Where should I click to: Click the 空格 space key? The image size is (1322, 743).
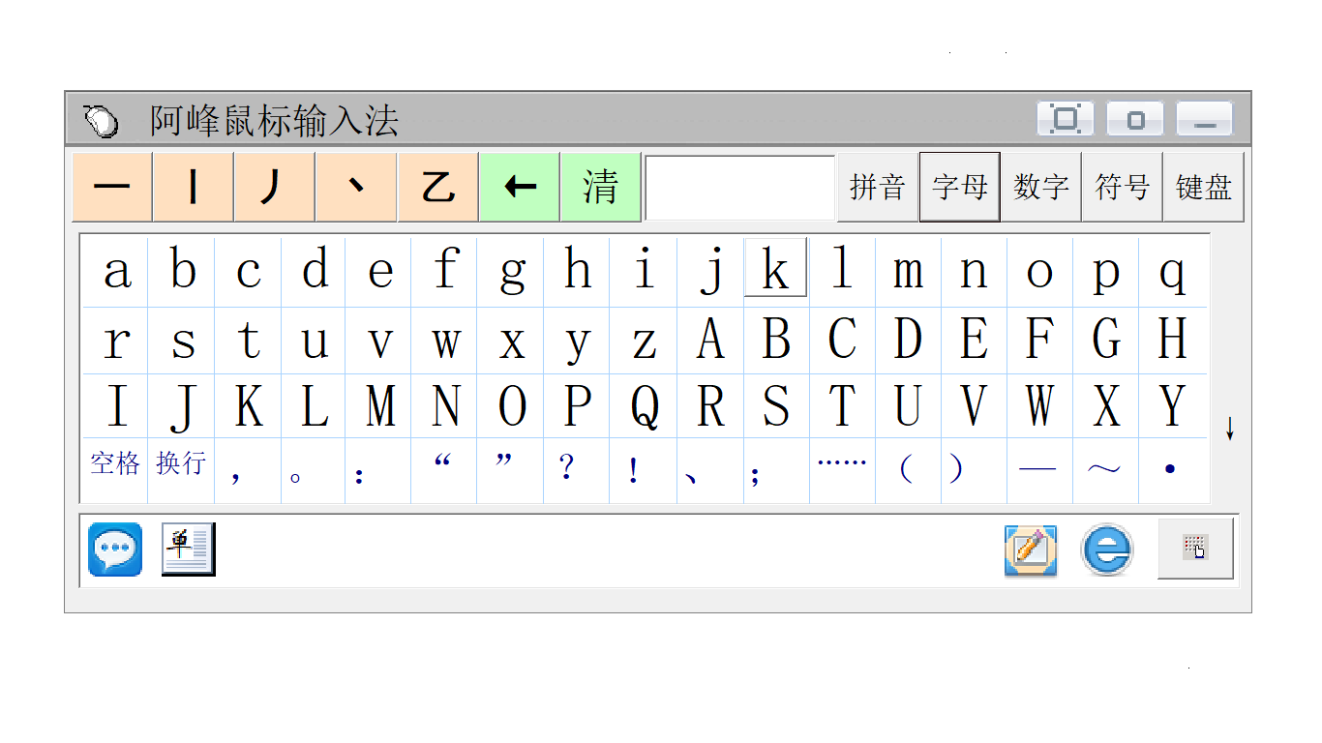pos(116,470)
